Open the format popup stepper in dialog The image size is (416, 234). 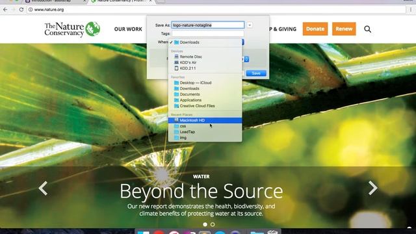(246, 59)
